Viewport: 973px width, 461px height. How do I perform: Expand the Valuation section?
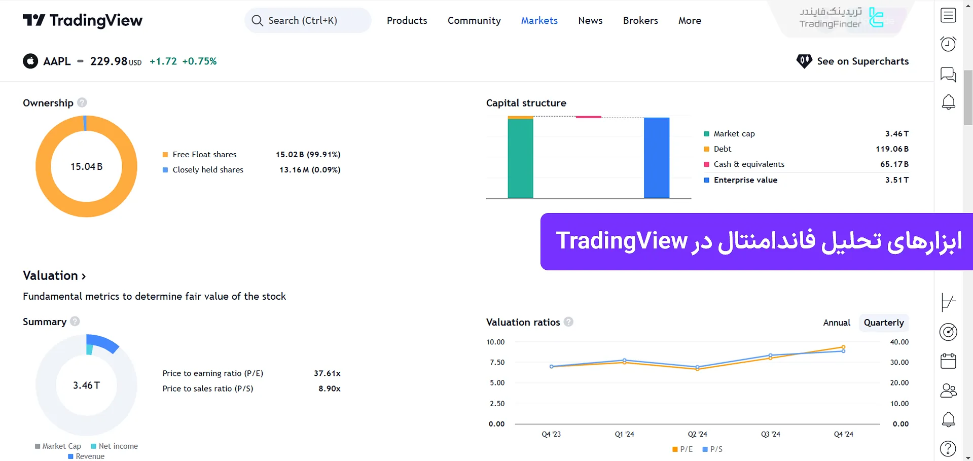(54, 275)
